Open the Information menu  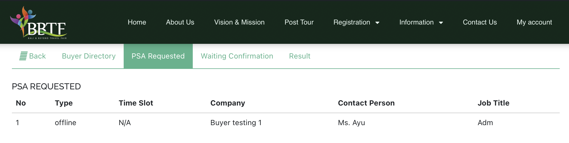tap(417, 22)
